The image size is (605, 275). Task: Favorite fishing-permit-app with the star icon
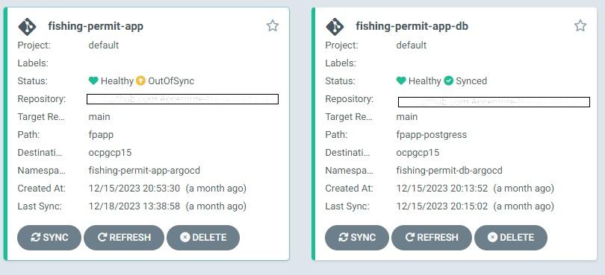(273, 26)
